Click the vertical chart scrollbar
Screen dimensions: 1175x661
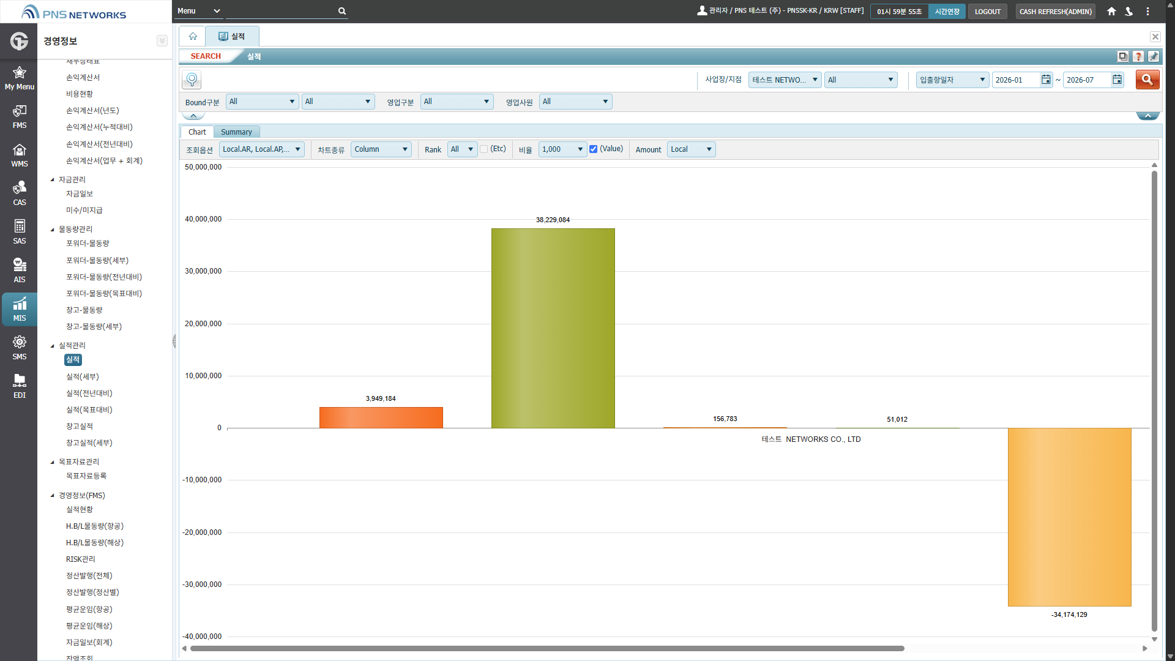pyautogui.click(x=1154, y=401)
